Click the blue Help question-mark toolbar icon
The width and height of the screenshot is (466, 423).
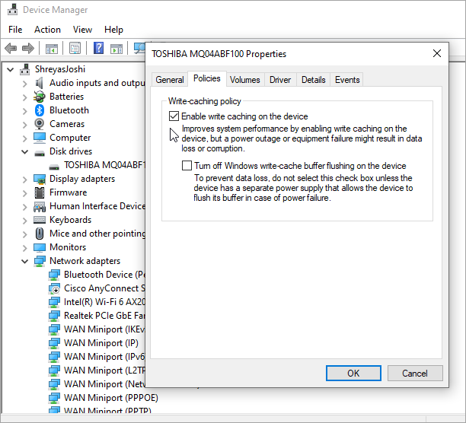pyautogui.click(x=99, y=48)
